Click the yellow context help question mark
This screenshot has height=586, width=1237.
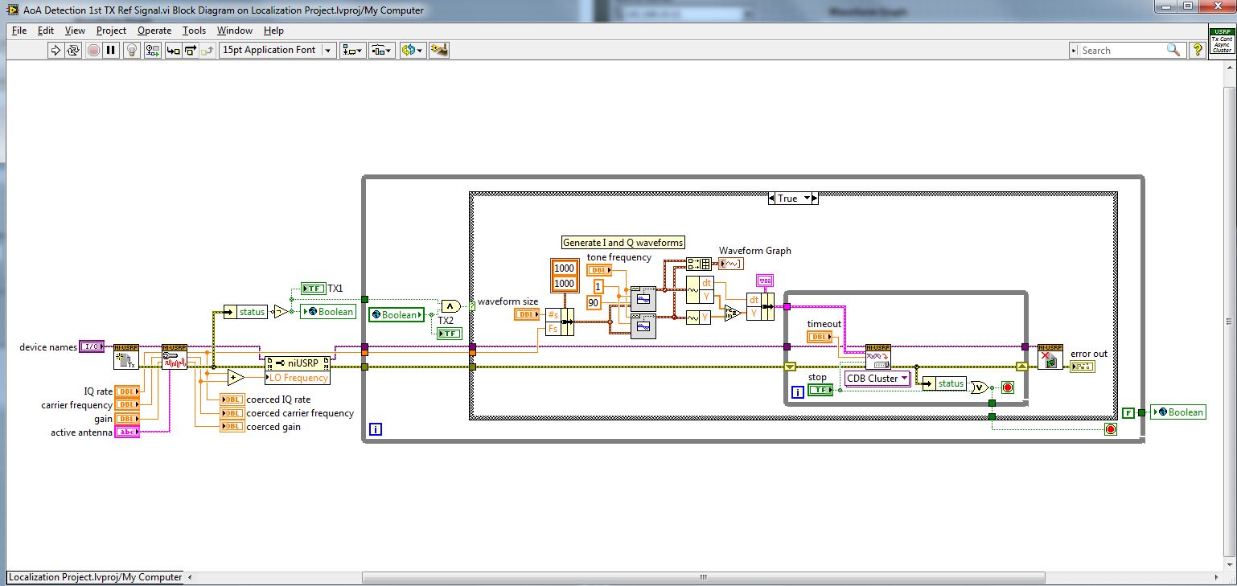coord(1197,50)
